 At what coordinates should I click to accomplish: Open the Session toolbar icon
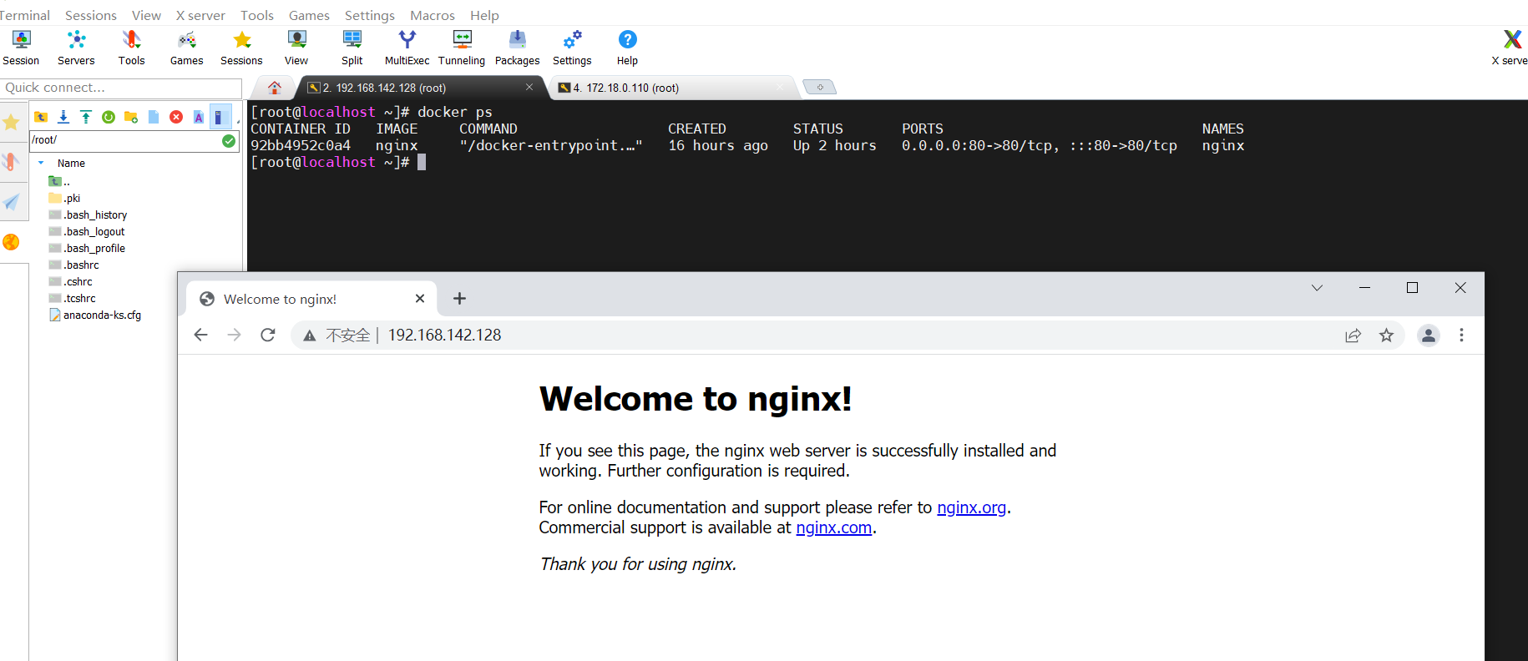point(21,48)
